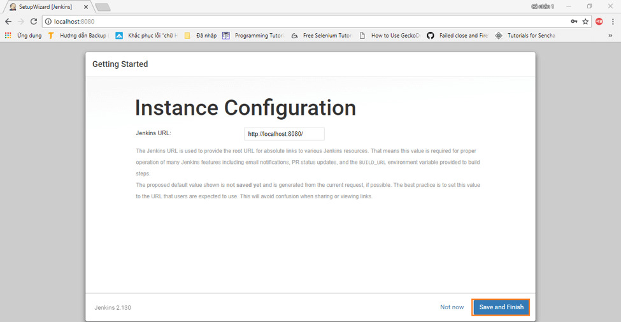Open the Programming Tutorials bookmark
The height and width of the screenshot is (322, 621).
click(254, 35)
